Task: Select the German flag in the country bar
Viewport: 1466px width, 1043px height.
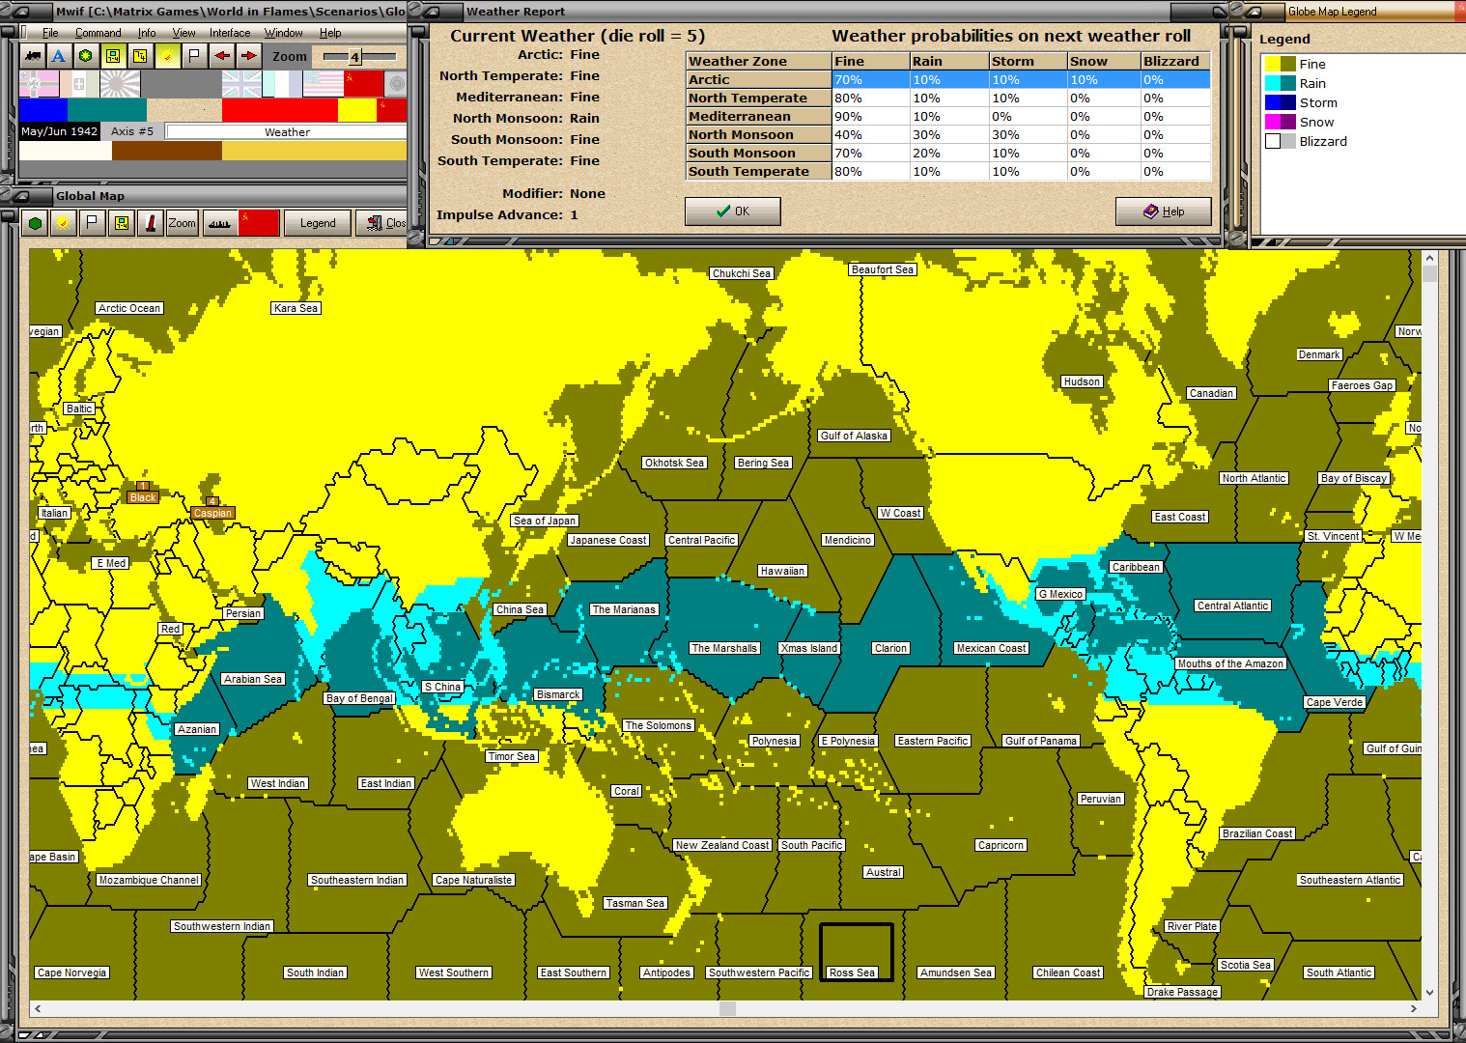Action: [x=39, y=84]
